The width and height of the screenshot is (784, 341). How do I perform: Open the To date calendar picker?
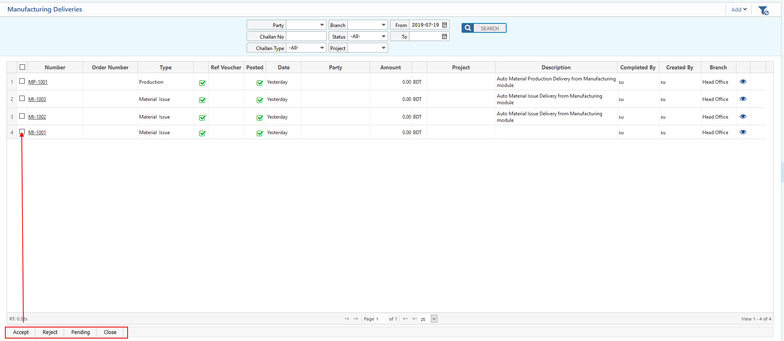pyautogui.click(x=444, y=37)
